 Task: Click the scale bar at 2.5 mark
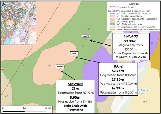click(x=24, y=108)
